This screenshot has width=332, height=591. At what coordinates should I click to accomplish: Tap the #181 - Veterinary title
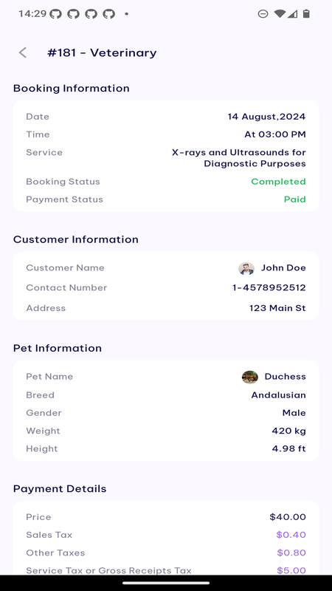(x=102, y=52)
